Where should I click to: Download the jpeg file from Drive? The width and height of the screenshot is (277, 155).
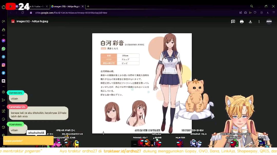(x=250, y=21)
